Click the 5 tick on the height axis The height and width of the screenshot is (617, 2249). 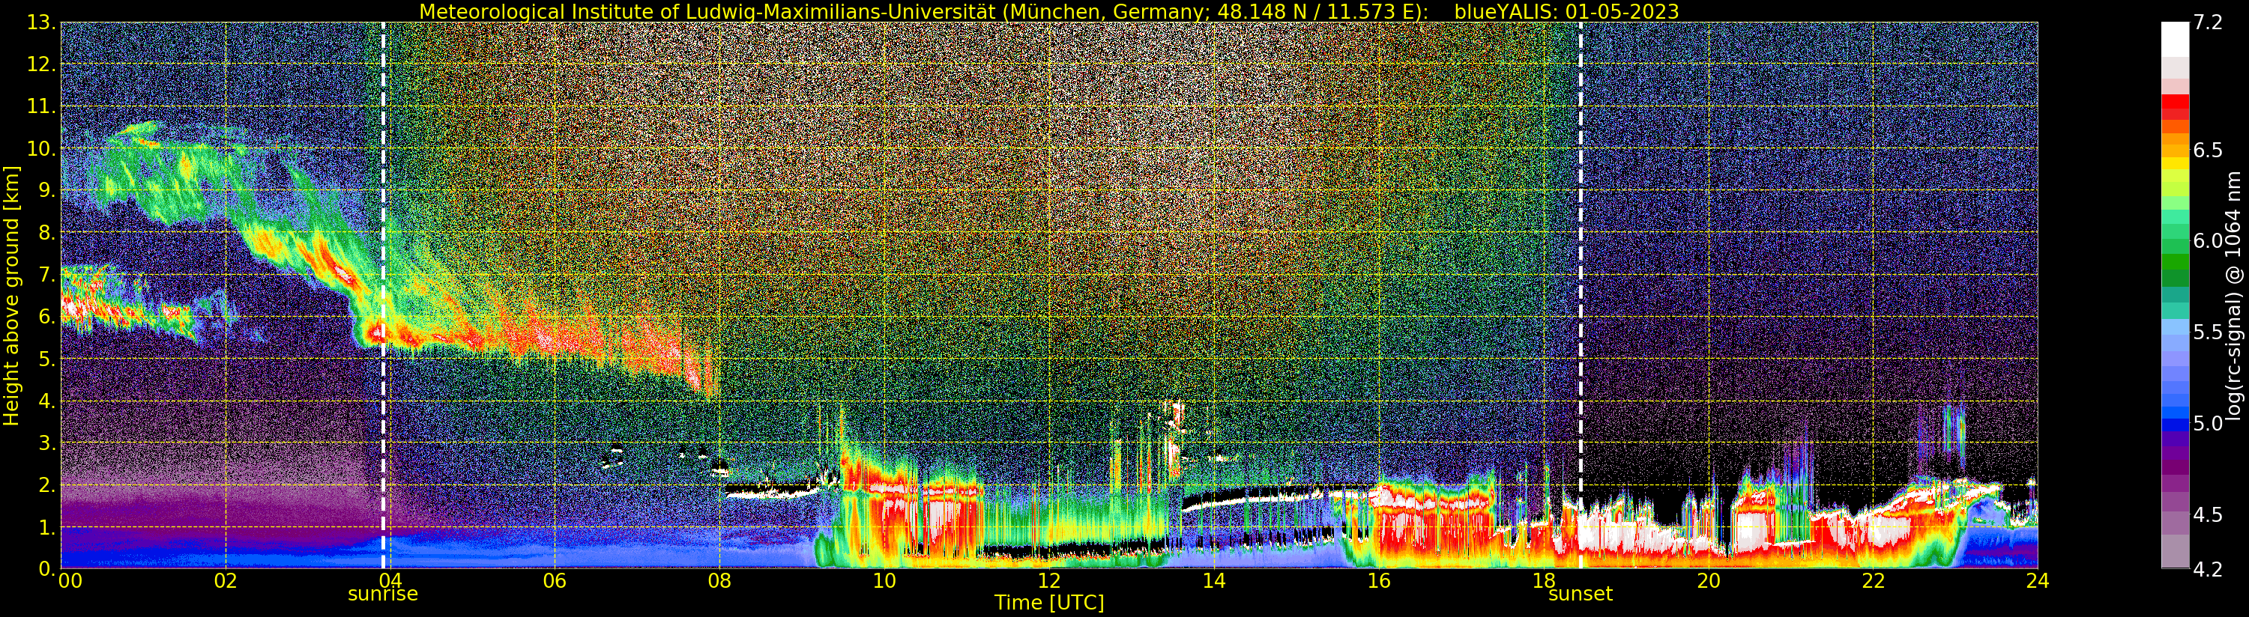coord(46,359)
